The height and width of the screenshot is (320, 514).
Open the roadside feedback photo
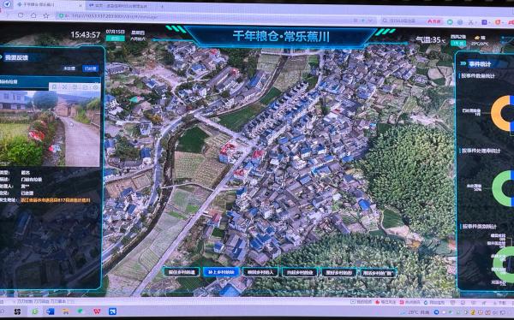click(x=50, y=128)
